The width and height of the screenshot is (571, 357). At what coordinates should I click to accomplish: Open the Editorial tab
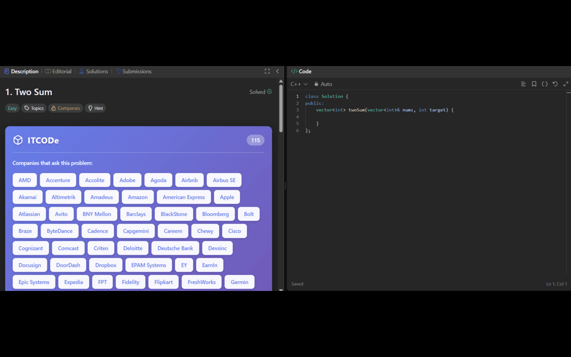tap(58, 71)
